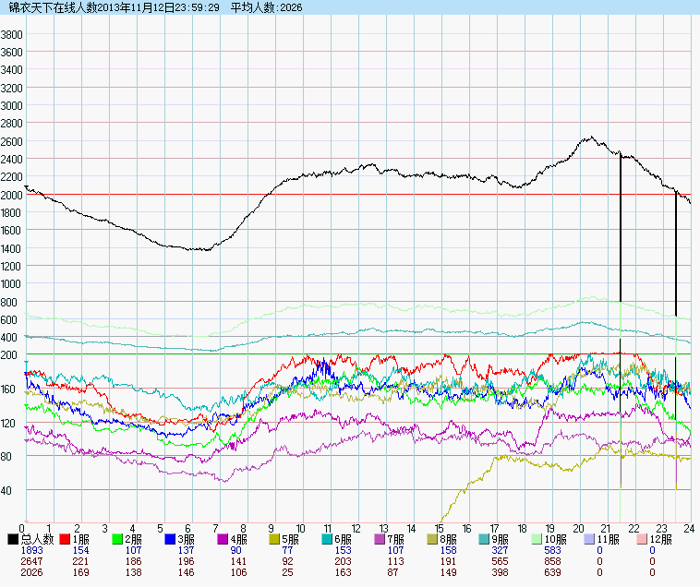Click the light green 10服 legend swatch
Image resolution: width=700 pixels, height=587 pixels.
[539, 539]
